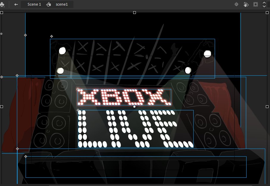
Task: Select the red XBOX light sign
Action: pos(124,97)
